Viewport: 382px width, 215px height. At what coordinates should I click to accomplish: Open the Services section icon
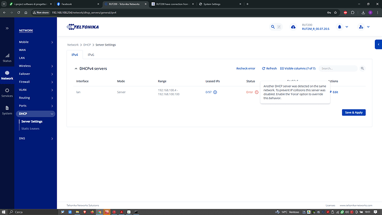coord(7,90)
